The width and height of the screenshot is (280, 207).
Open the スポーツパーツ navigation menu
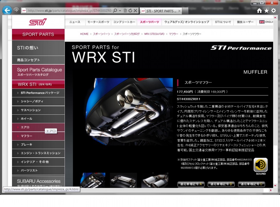(x=149, y=22)
